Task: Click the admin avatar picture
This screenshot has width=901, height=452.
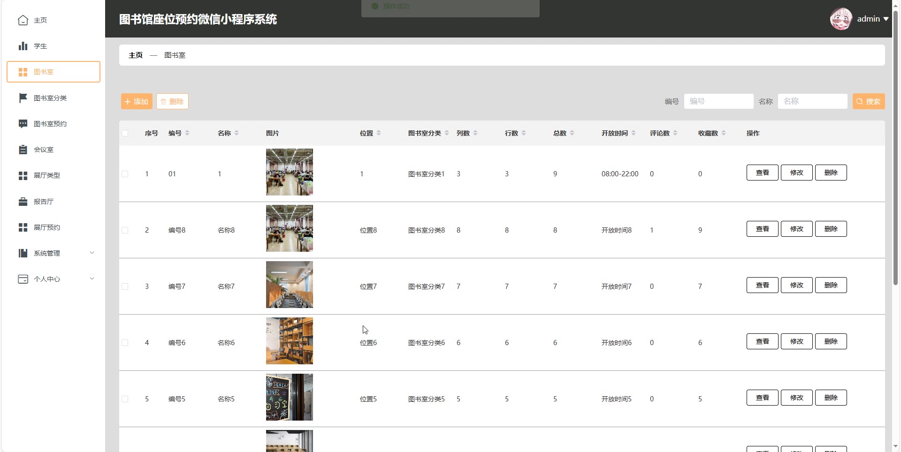Action: (x=840, y=19)
